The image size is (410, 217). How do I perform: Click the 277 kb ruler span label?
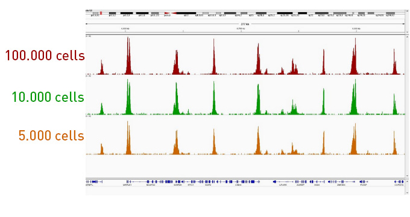coord(245,24)
